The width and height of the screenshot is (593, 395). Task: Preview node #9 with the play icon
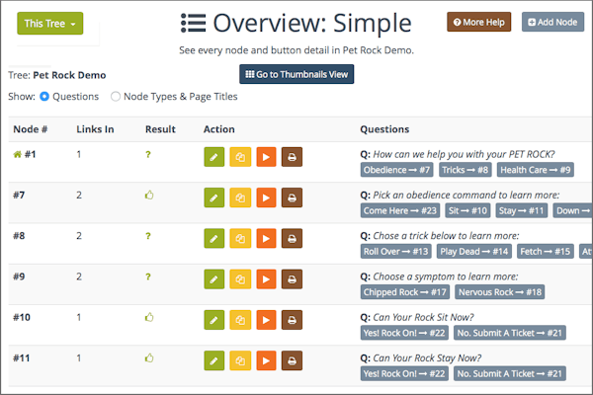pos(266,279)
